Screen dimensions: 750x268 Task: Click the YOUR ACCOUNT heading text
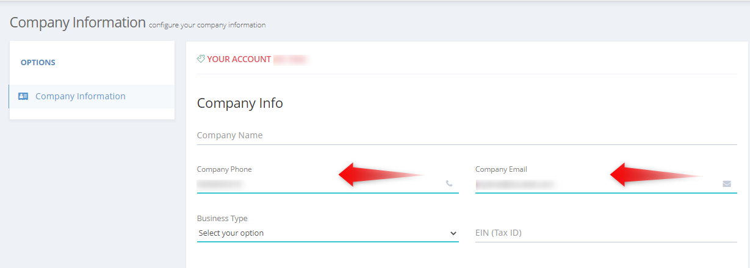239,59
